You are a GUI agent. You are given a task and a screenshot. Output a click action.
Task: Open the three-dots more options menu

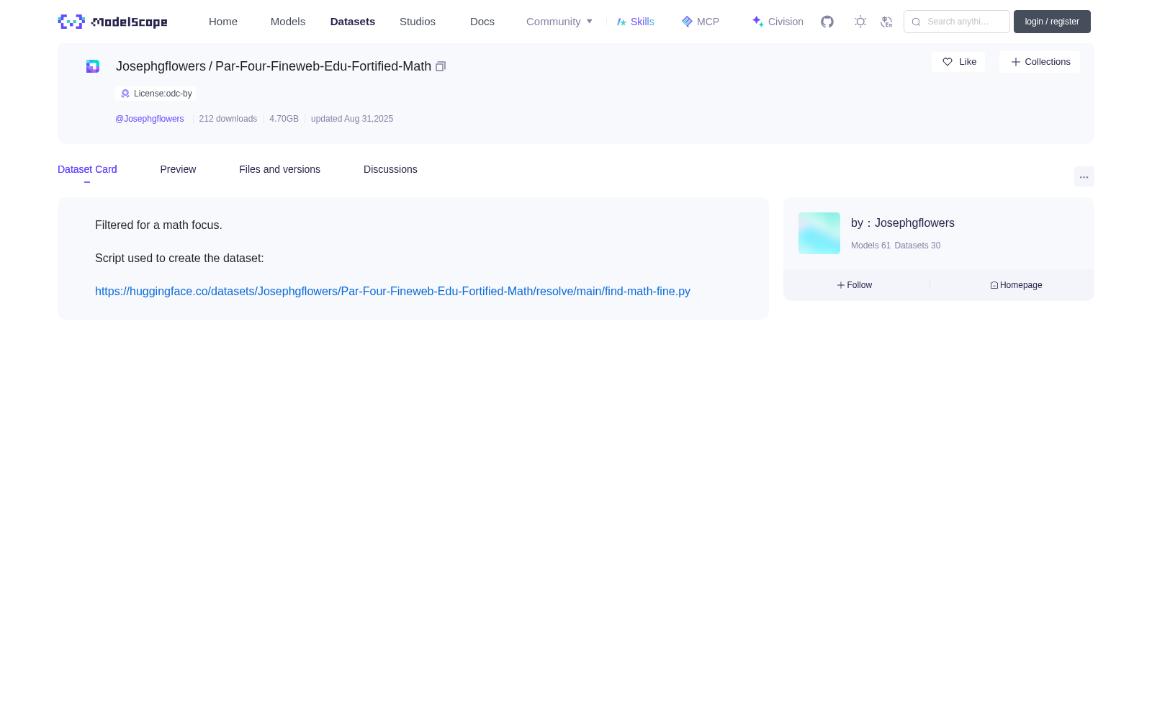pyautogui.click(x=1084, y=176)
